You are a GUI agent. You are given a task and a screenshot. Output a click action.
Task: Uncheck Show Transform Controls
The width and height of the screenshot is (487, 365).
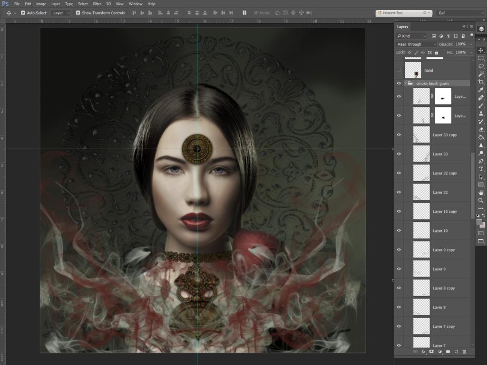[x=78, y=13]
